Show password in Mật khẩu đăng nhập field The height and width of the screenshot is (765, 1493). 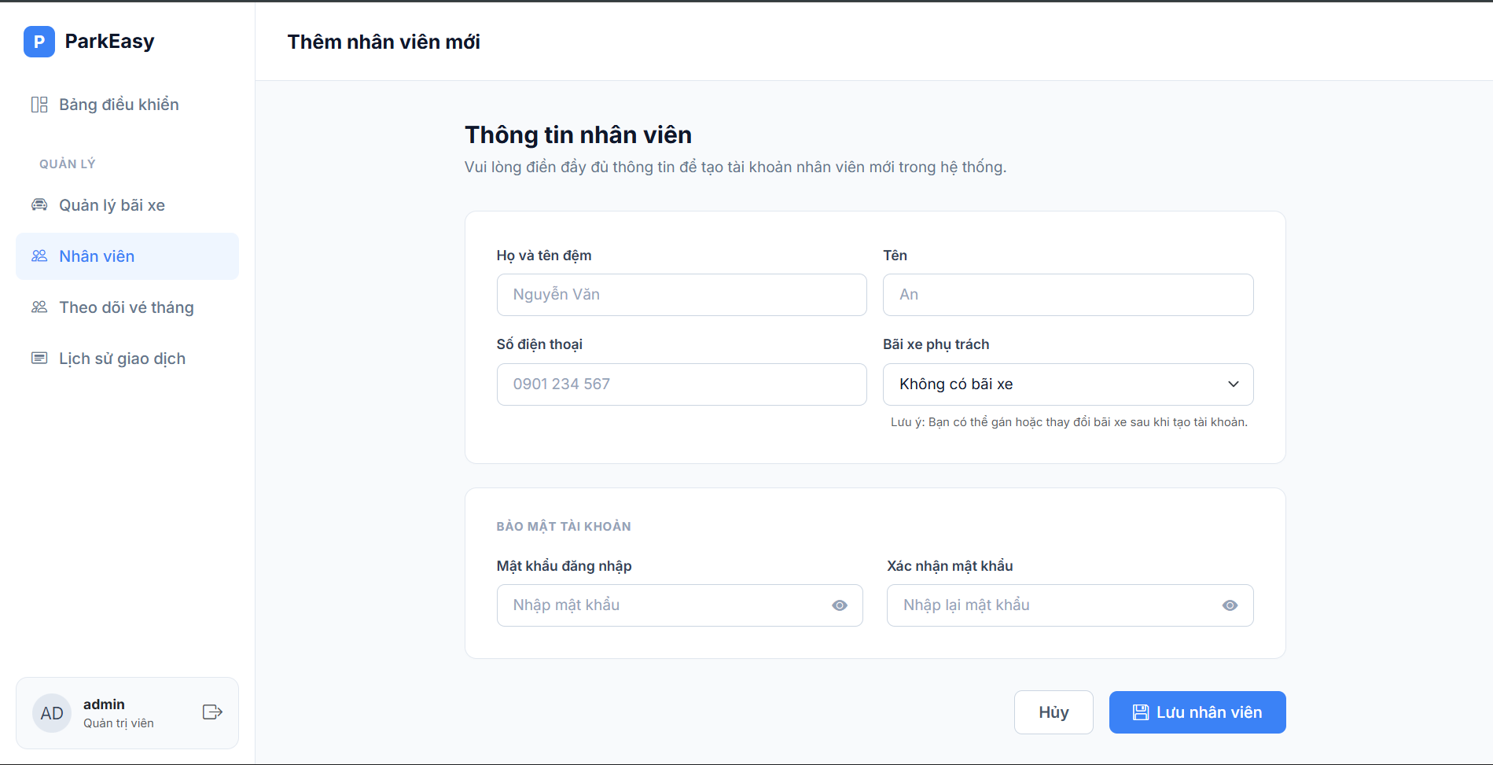840,605
